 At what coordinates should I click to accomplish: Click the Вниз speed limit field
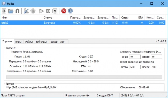[135, 57]
